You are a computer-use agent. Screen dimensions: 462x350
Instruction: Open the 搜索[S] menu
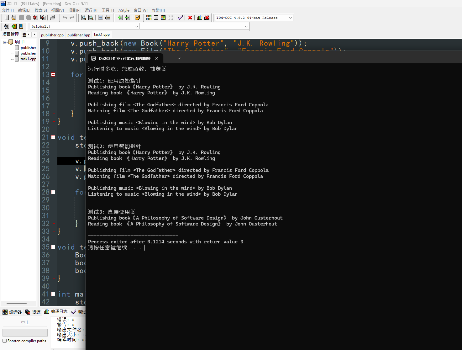41,10
